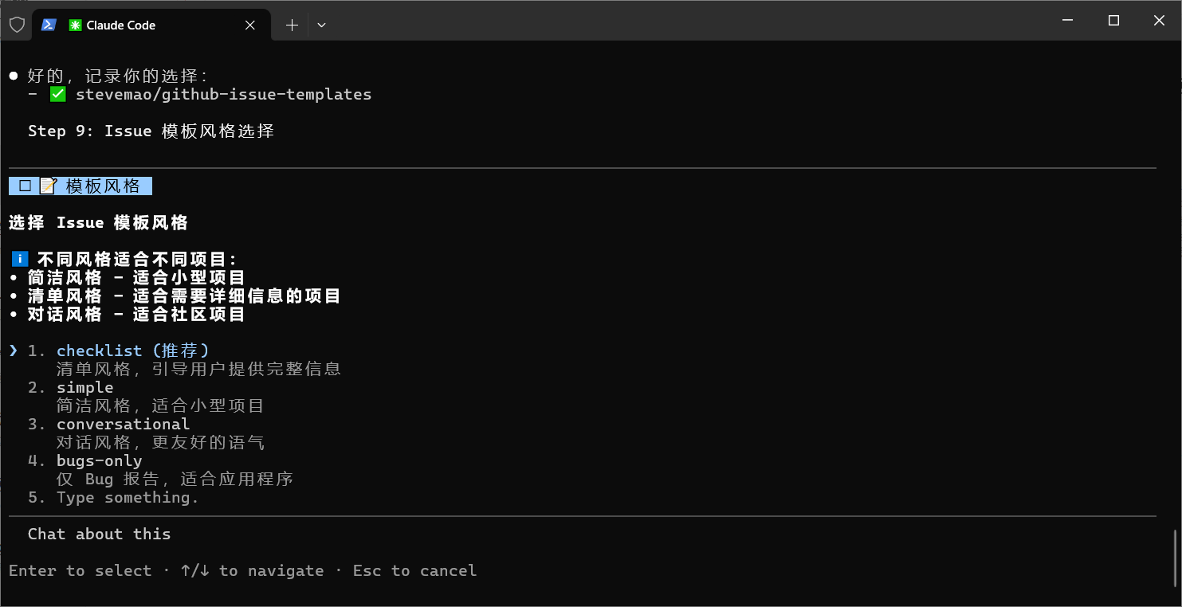Viewport: 1182px width, 607px height.
Task: Click the Type something input option
Action: (128, 498)
